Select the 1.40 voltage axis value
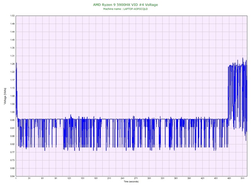This screenshot has height=188, width=251. tap(12, 40)
